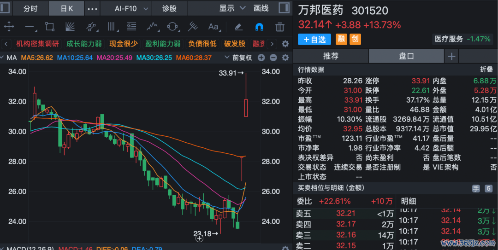The height and width of the screenshot is (250, 498).
Task: Switch to the 推荐 tab
Action: point(331,56)
